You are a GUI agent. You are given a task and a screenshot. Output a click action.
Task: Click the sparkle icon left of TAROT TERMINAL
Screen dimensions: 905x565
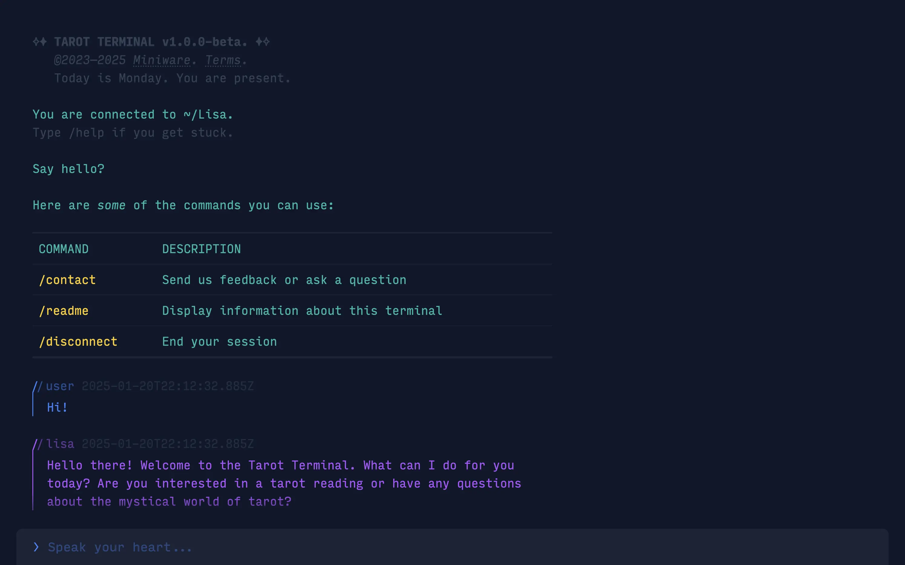tap(40, 42)
